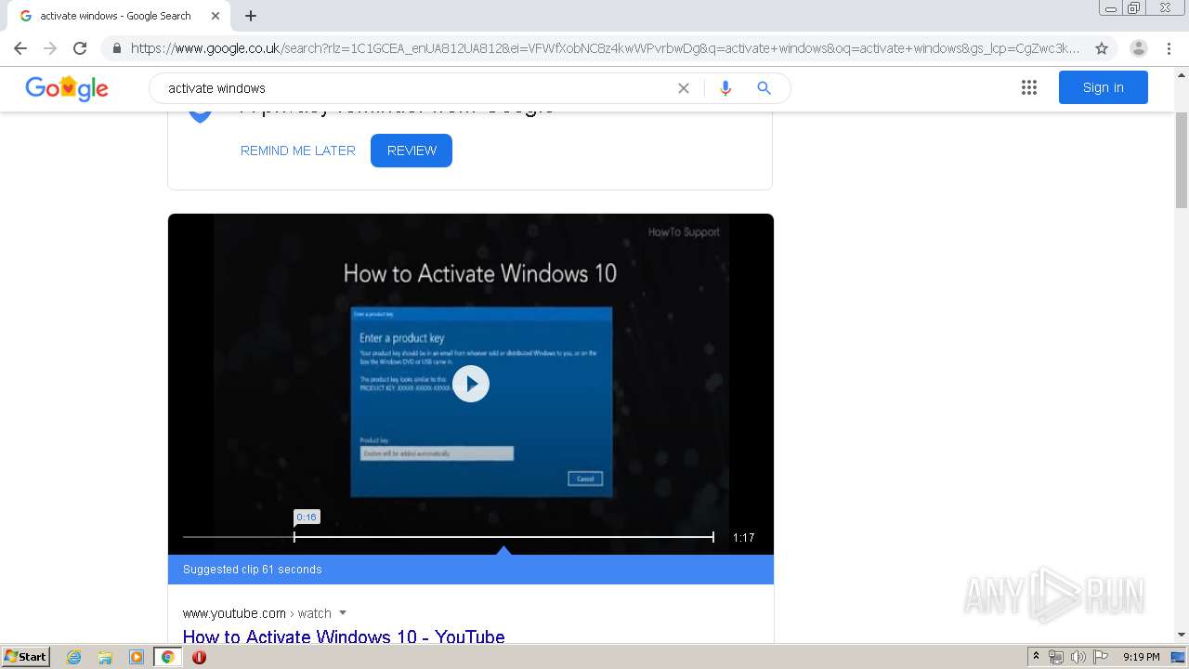Image resolution: width=1189 pixels, height=669 pixels.
Task: Close the 'activate windows' tab
Action: click(215, 16)
